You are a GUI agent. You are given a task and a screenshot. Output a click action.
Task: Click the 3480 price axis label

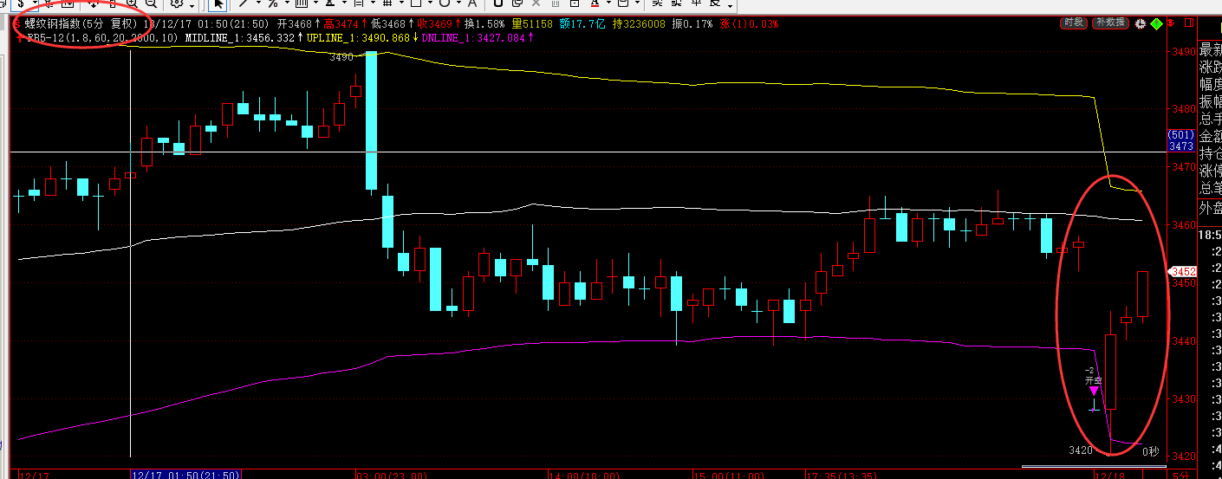click(x=1183, y=109)
